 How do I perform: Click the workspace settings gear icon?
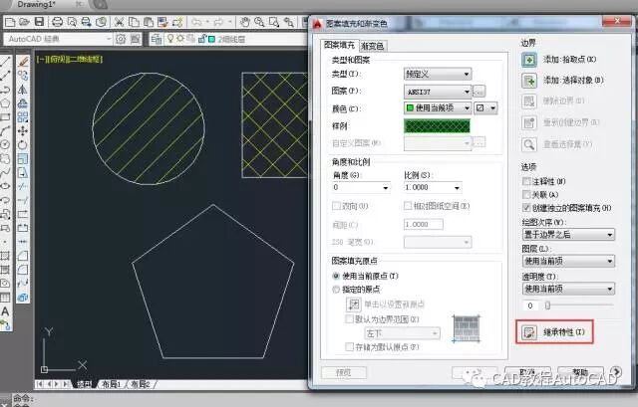point(122,39)
